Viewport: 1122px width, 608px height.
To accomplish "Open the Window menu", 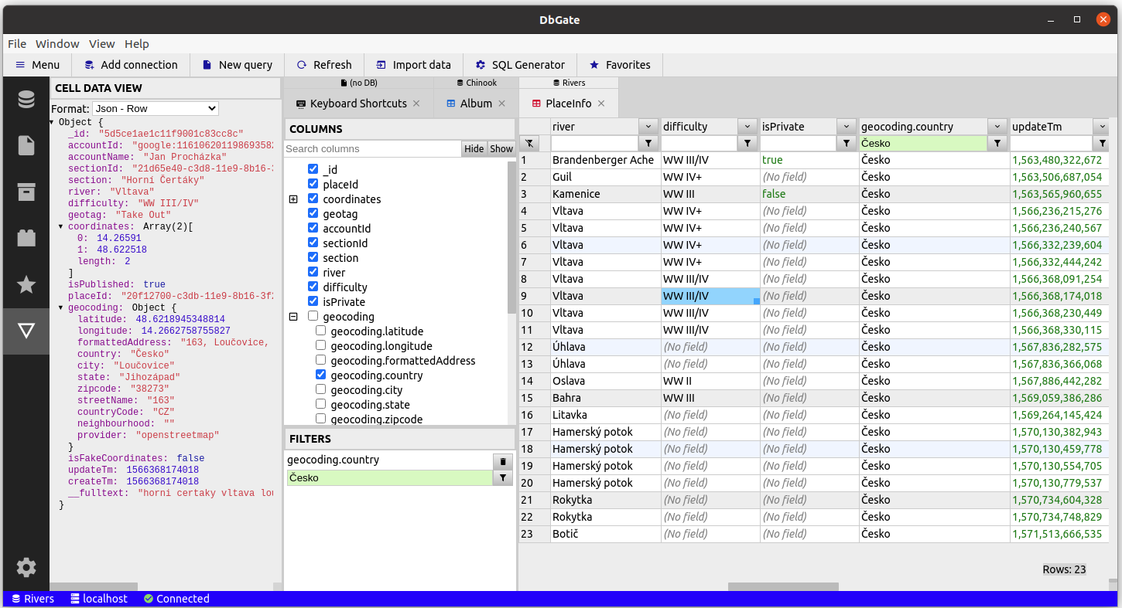I will 57,44.
